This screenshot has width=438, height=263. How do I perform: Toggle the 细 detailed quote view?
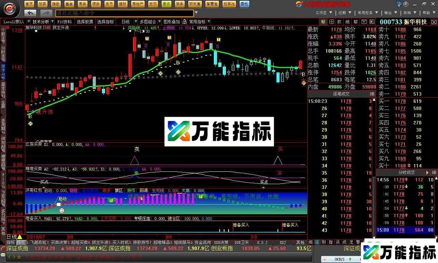click(310, 242)
